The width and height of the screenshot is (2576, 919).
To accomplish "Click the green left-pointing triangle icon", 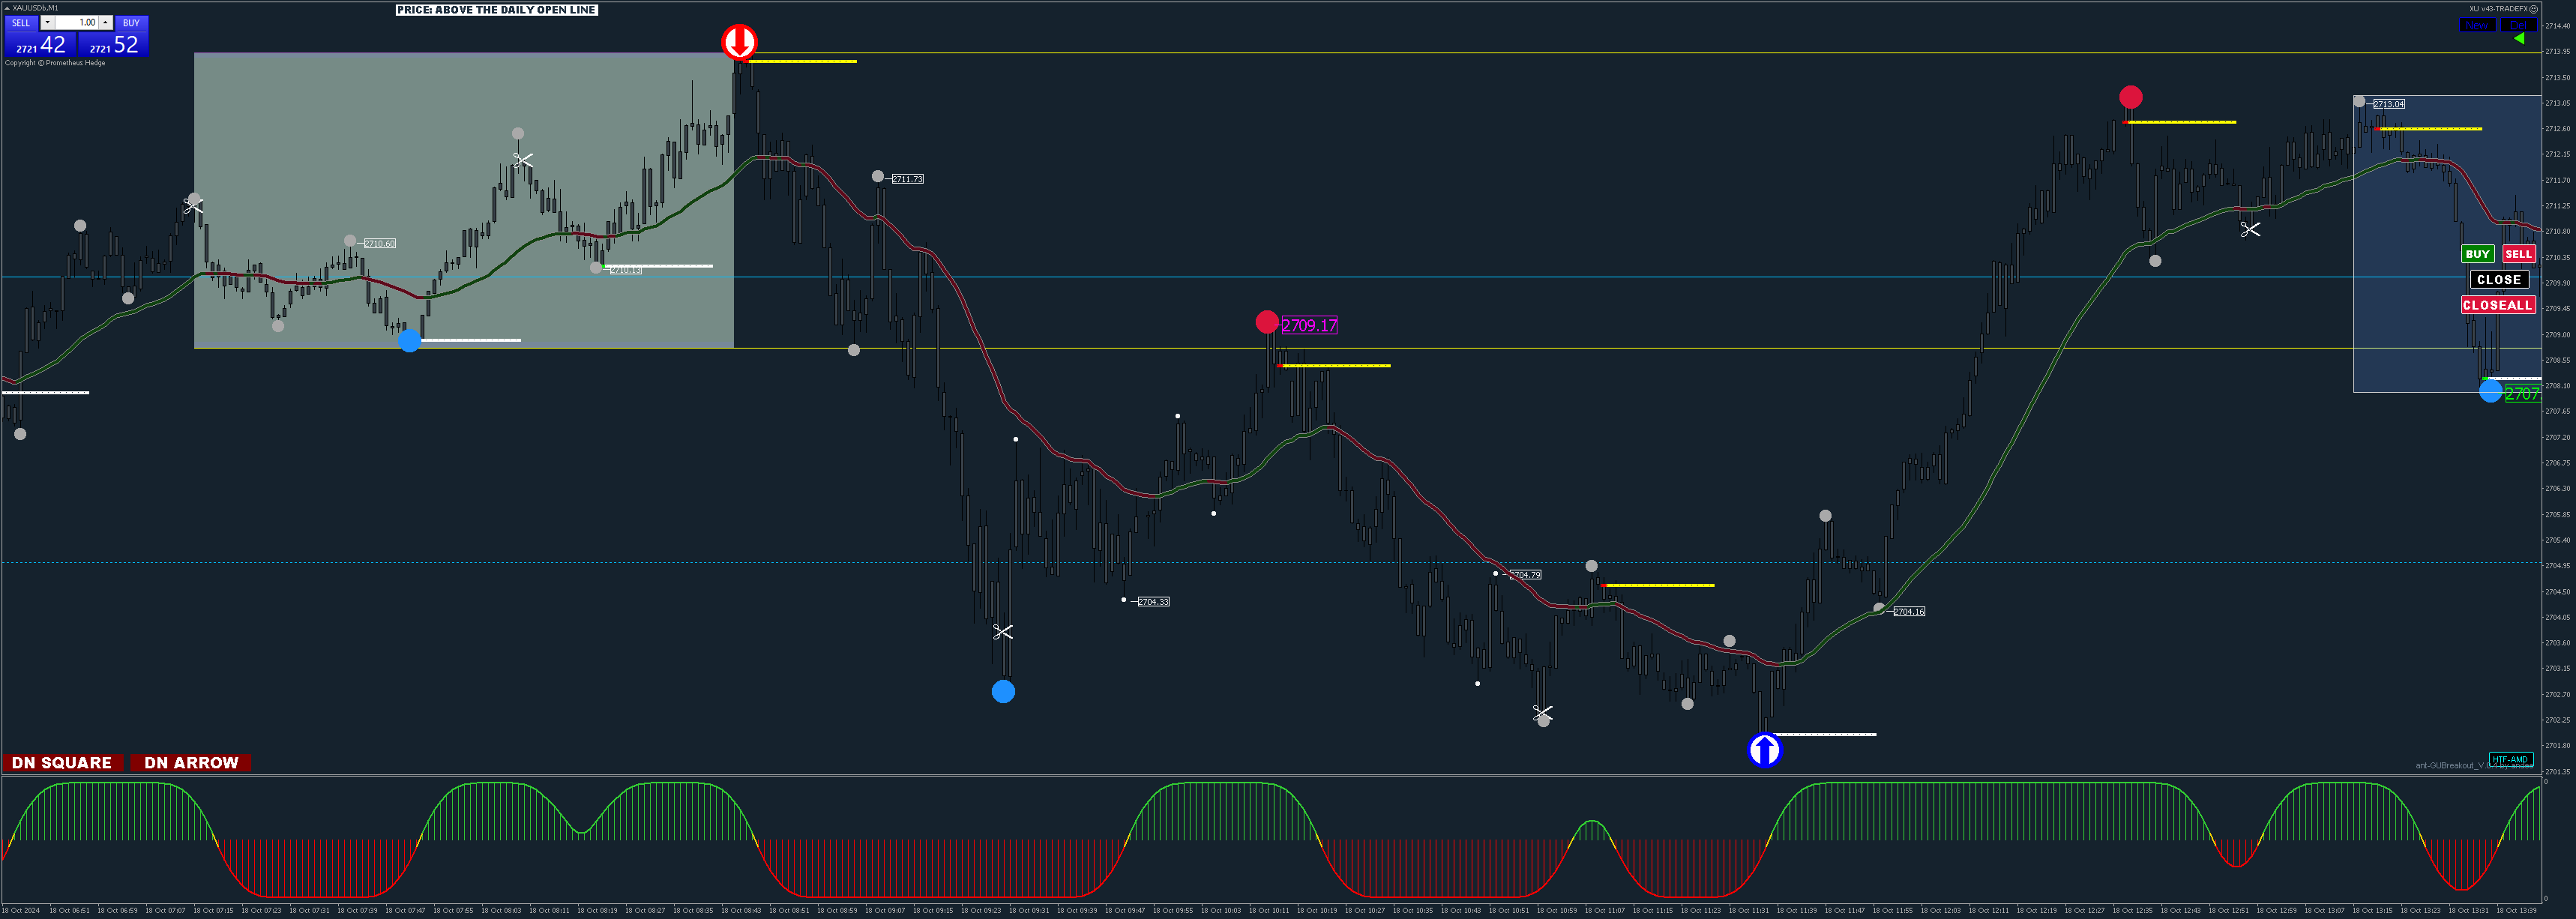I will (x=2519, y=39).
